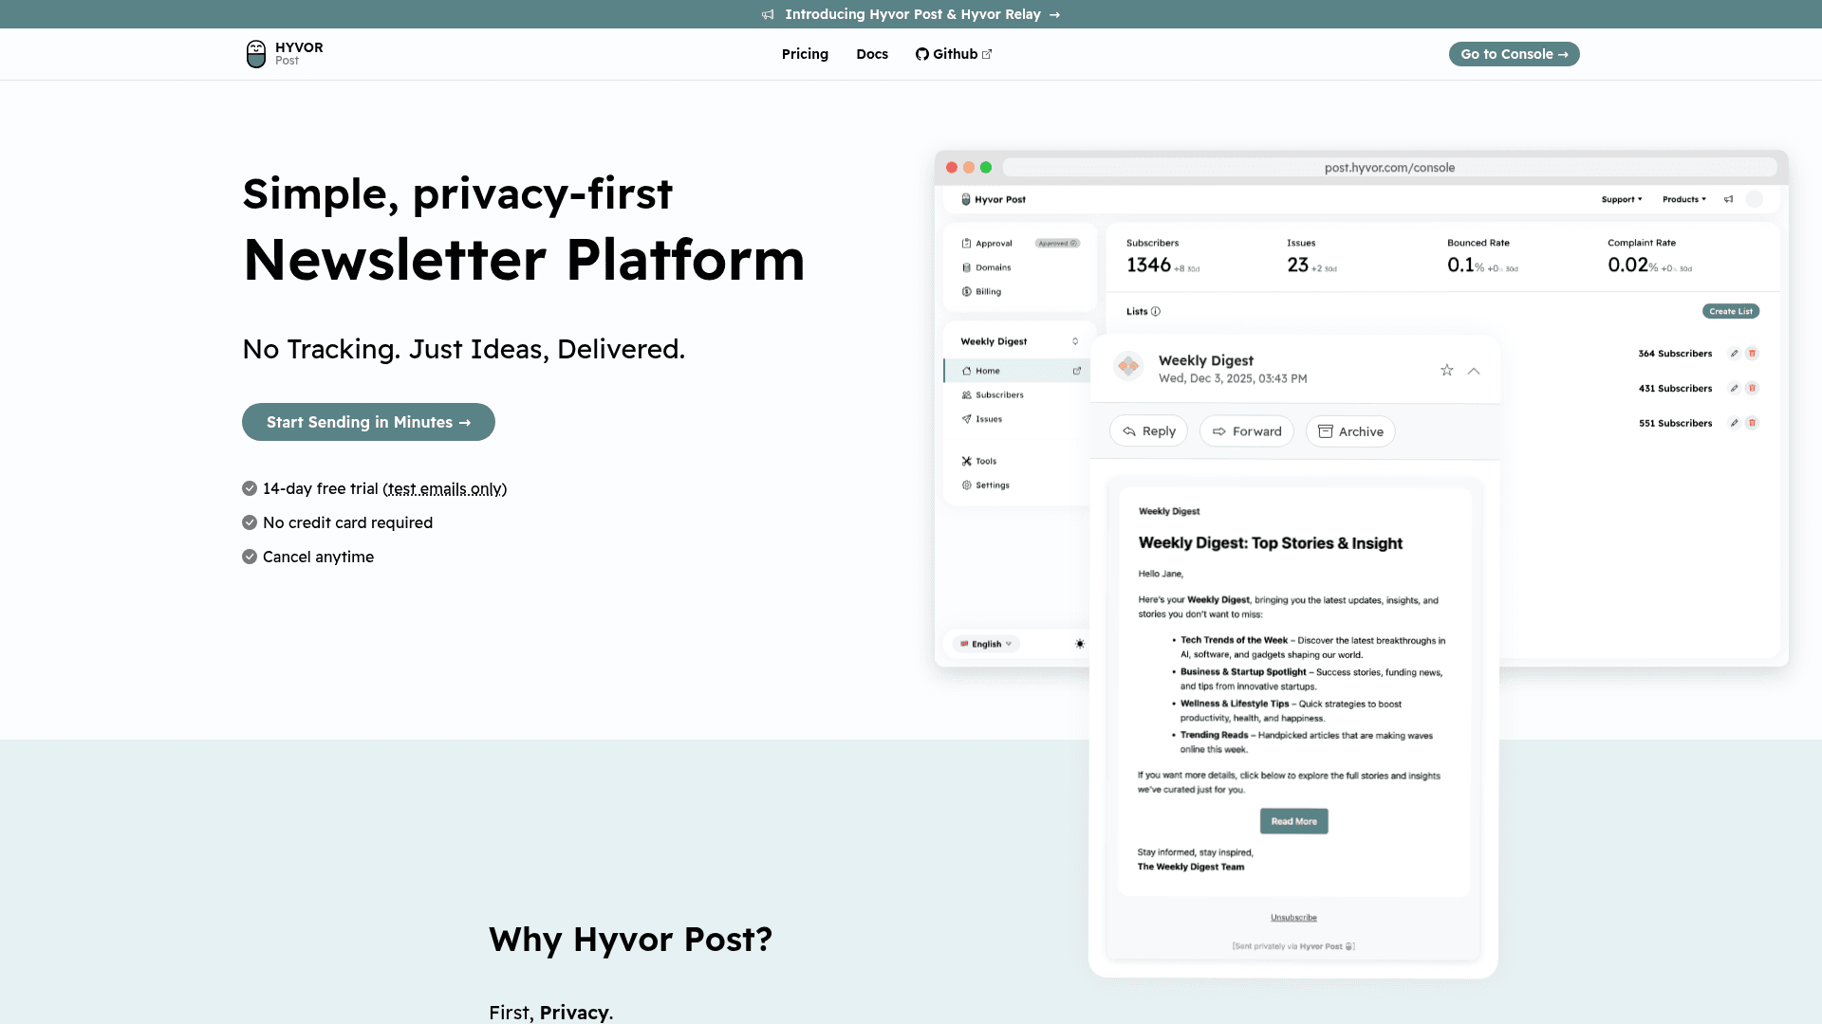Star the Weekly Digest issue
The width and height of the screenshot is (1822, 1024).
pyautogui.click(x=1446, y=370)
